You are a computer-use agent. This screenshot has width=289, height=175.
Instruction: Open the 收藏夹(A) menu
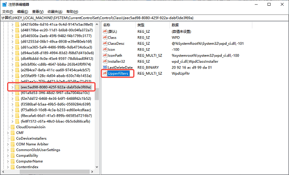pyautogui.click(x=55, y=12)
